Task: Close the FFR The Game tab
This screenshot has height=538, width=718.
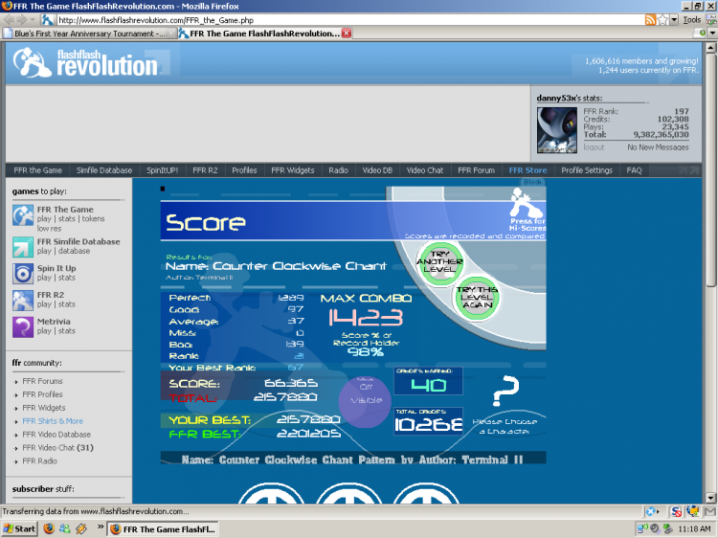Action: point(347,33)
